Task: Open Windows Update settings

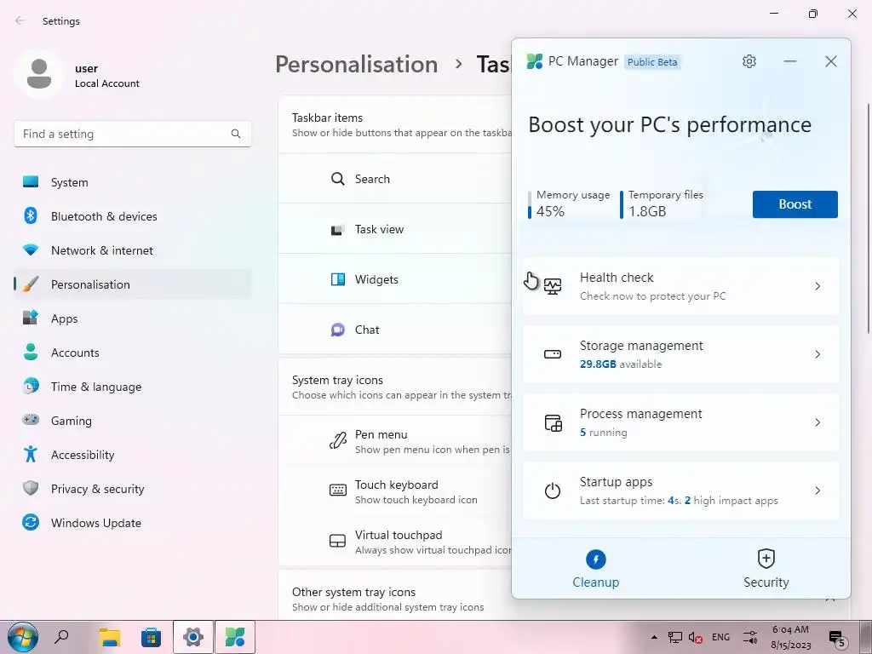Action: [x=132, y=523]
